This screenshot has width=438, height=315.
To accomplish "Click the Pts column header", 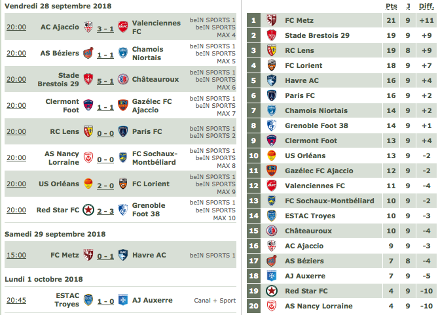I will click(392, 7).
